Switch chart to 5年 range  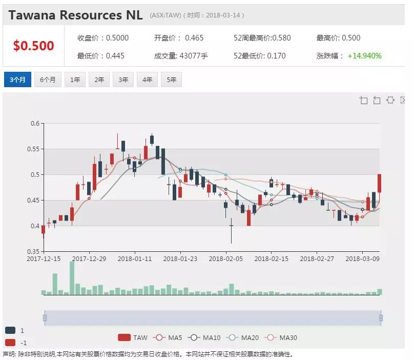click(171, 79)
